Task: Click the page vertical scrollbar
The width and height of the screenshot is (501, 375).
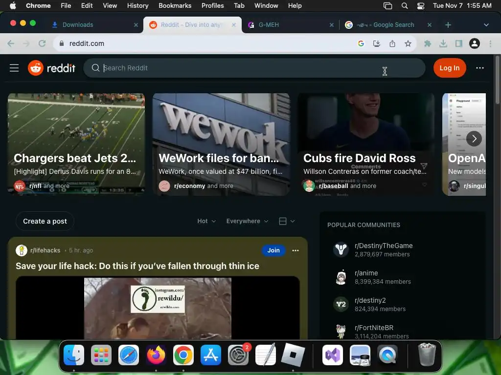Action: point(497,80)
